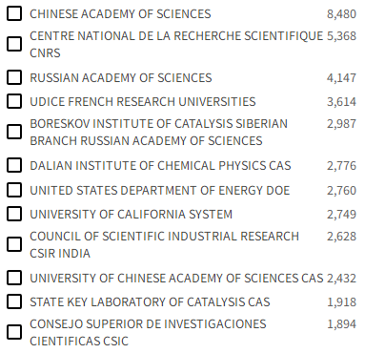Select the Russian Academy of Sciences checkbox
The height and width of the screenshot is (353, 365).
click(x=14, y=77)
